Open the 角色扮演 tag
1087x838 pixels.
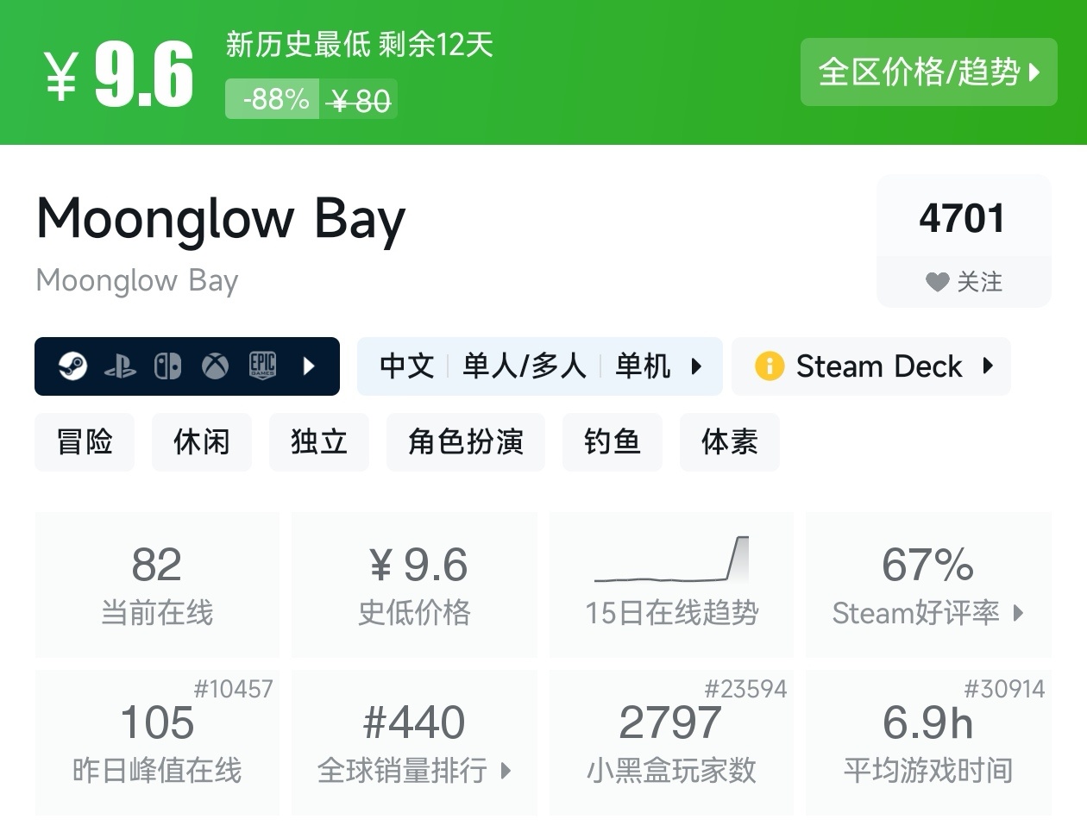(466, 442)
